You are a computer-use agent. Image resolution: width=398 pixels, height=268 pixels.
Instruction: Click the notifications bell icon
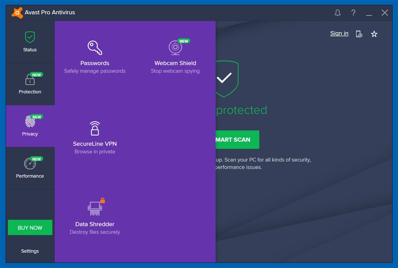pyautogui.click(x=338, y=13)
